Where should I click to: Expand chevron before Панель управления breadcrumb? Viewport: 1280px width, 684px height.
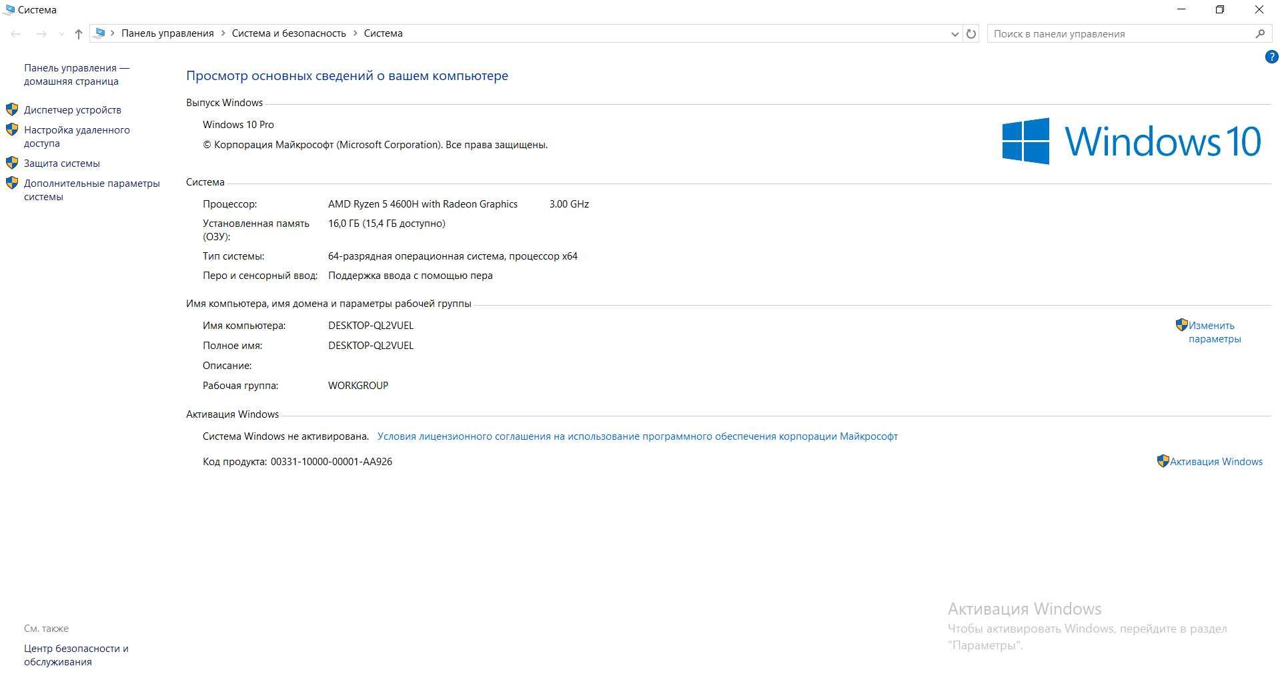(x=113, y=33)
